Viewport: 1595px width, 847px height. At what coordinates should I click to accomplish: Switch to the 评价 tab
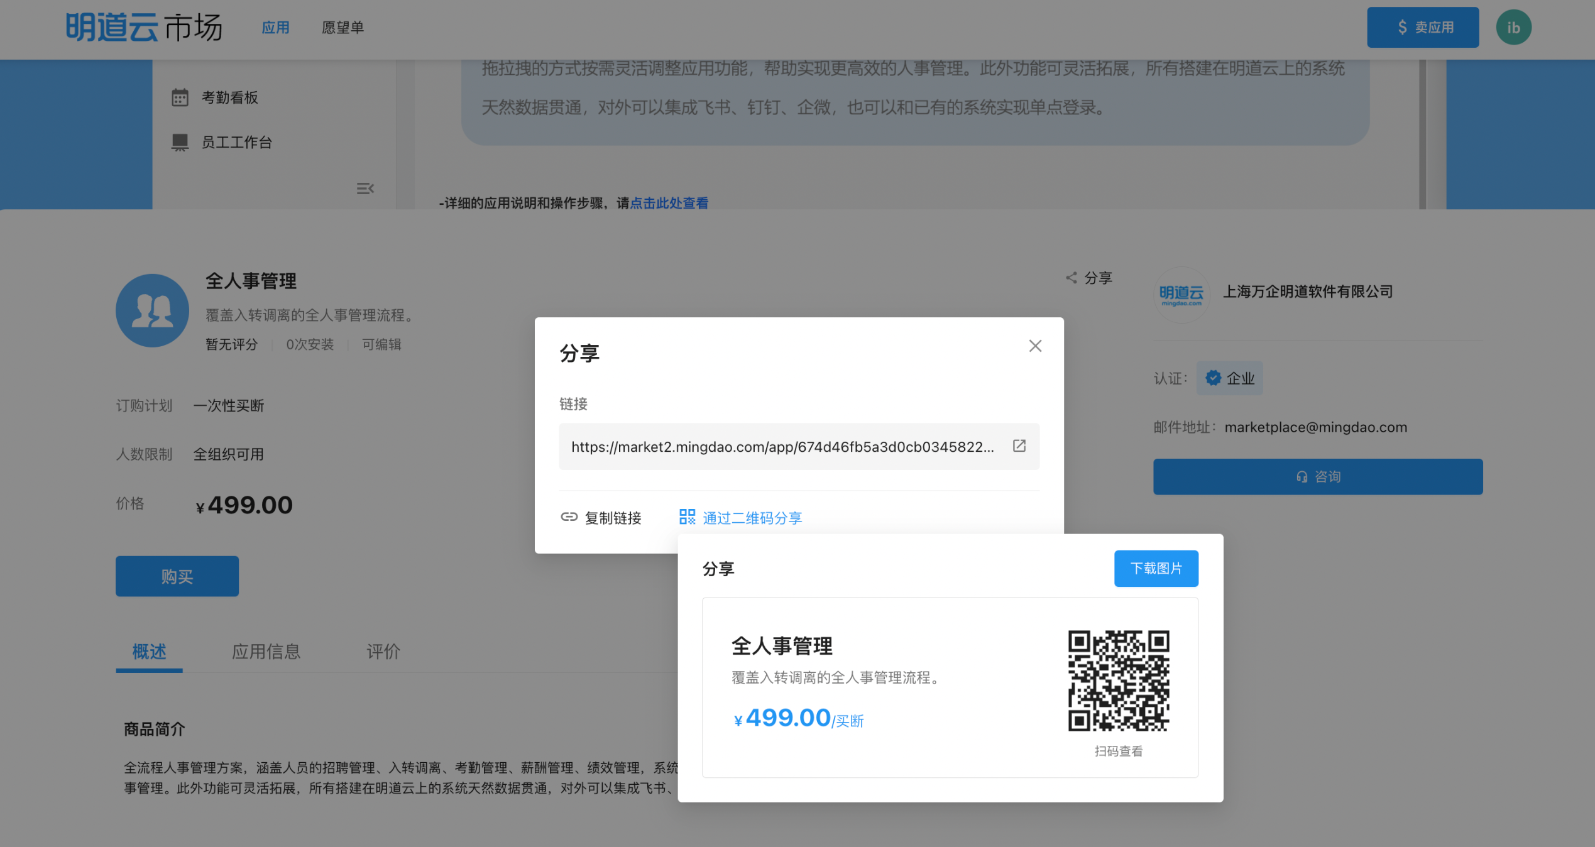pos(383,652)
